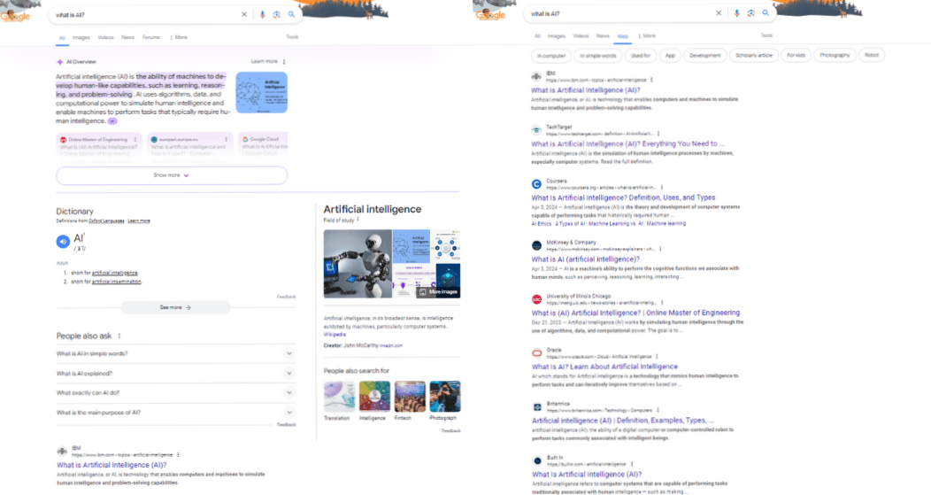The image size is (931, 495).
Task: Play the AI pronunciation speaker icon
Action: click(63, 241)
